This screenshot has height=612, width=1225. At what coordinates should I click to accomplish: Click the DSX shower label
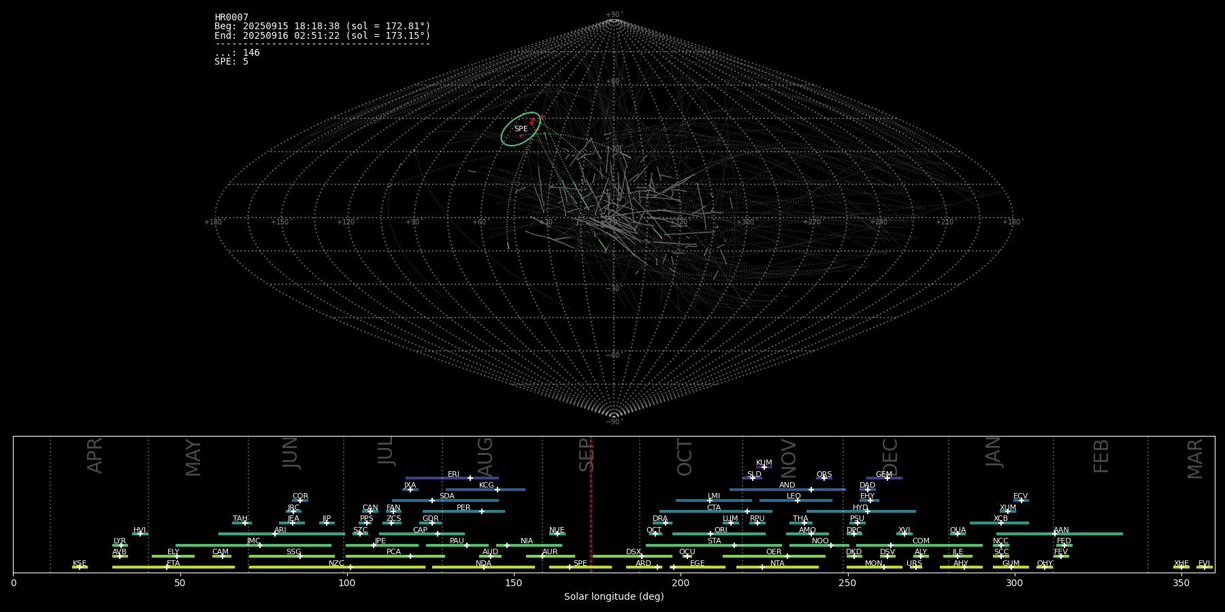click(x=634, y=552)
